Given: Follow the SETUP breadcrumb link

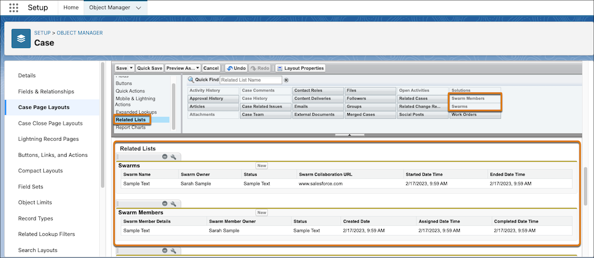Looking at the screenshot, I should coord(43,33).
